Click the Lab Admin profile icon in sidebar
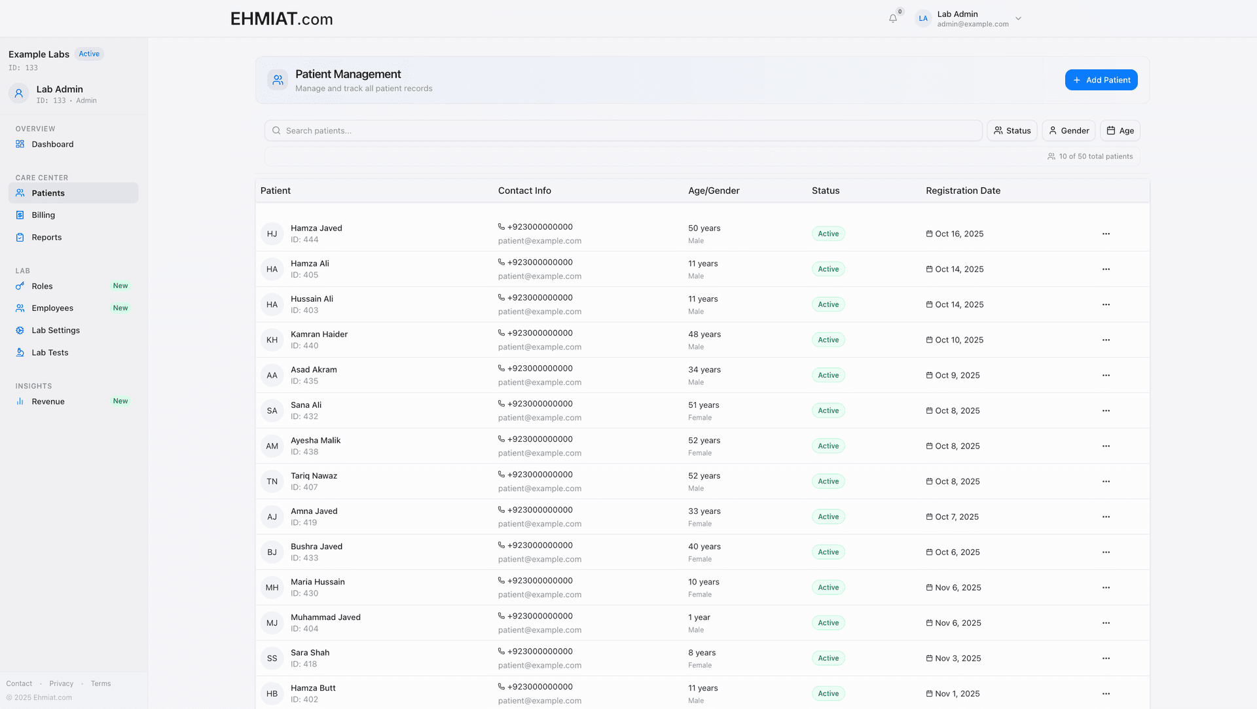 (18, 94)
